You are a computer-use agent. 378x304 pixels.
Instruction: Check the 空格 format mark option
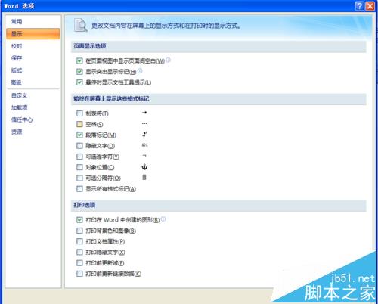click(79, 124)
